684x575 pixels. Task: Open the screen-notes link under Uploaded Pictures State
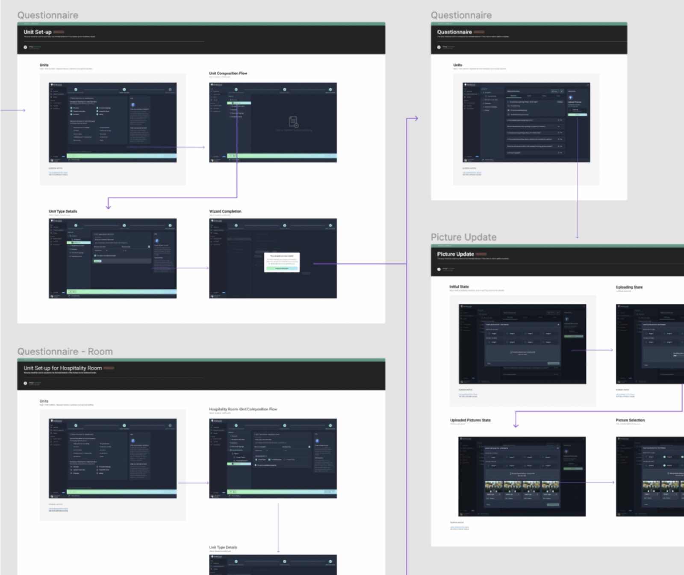point(460,527)
